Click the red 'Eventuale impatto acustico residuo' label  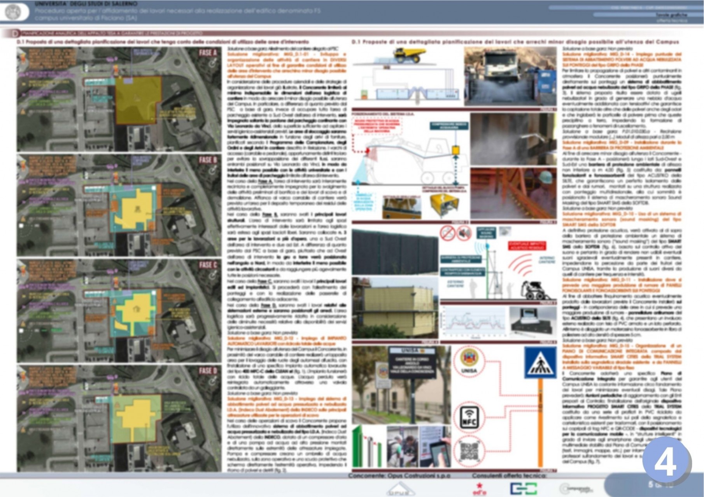[x=527, y=246]
